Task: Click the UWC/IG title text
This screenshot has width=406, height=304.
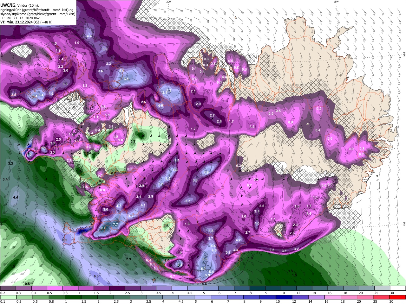Action: click(7, 5)
